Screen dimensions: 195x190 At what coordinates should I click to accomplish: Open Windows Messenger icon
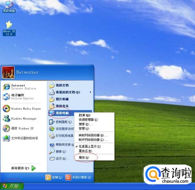(6, 118)
